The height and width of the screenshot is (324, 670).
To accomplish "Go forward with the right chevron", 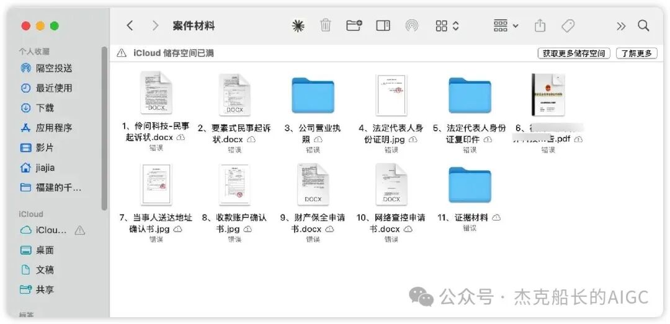I will pyautogui.click(x=155, y=26).
